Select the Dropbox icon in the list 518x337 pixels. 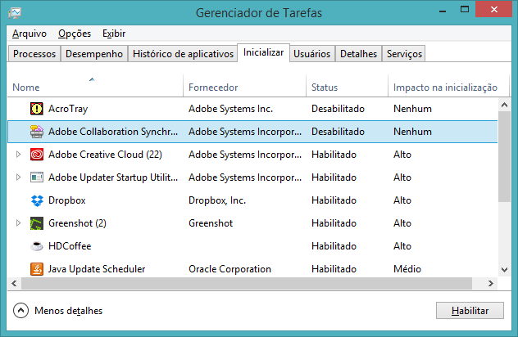[37, 200]
